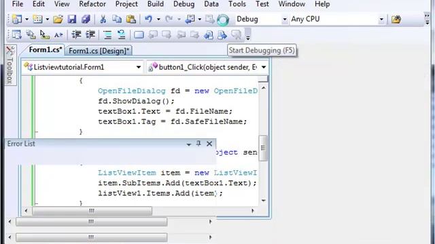Go to previous bookmark in current document
The image size is (435, 244).
point(209,35)
